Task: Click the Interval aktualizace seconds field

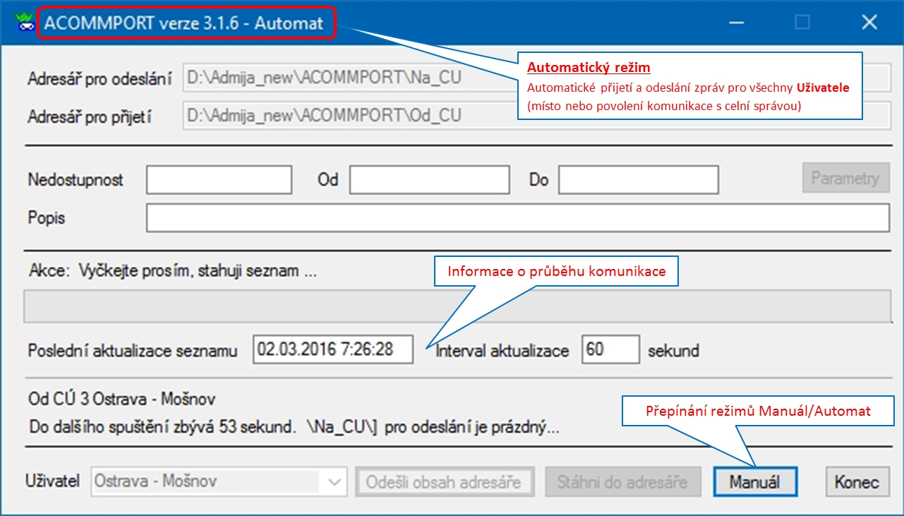Action: click(x=610, y=350)
